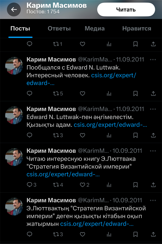Click the Читать follow button
This screenshot has width=162, height=244.
click(126, 10)
